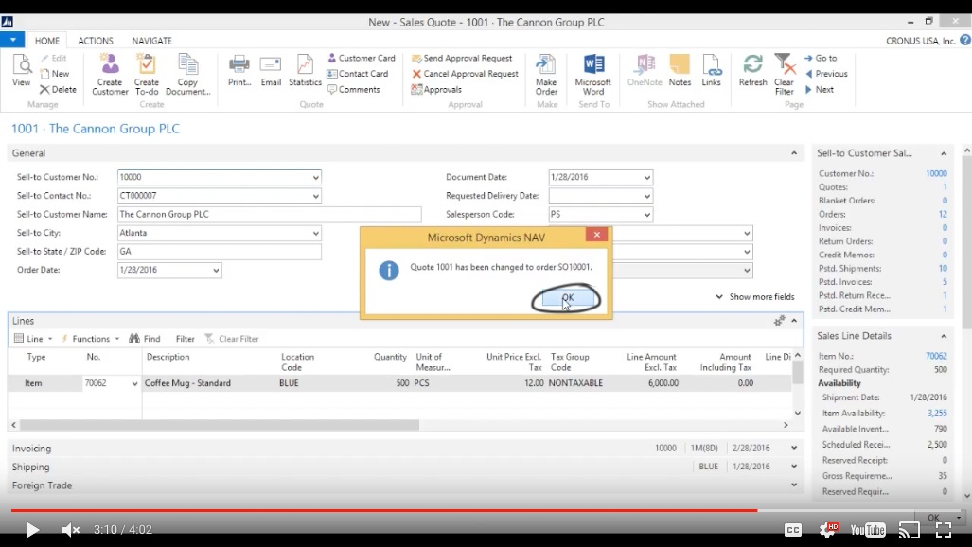Screen dimensions: 972x547
Task: Open Approvals list
Action: point(436,89)
